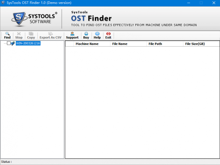Click the Copy toolbar button
This screenshot has width=220, height=165.
coord(31,36)
